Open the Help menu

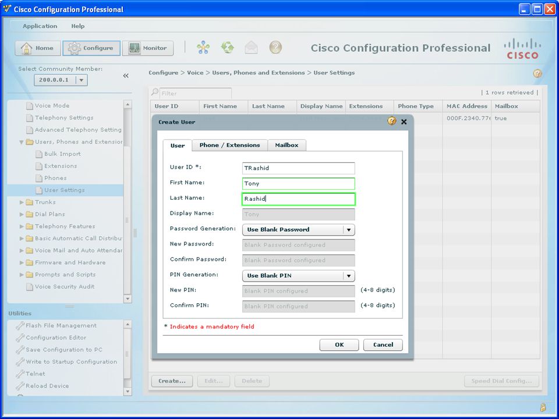click(77, 26)
